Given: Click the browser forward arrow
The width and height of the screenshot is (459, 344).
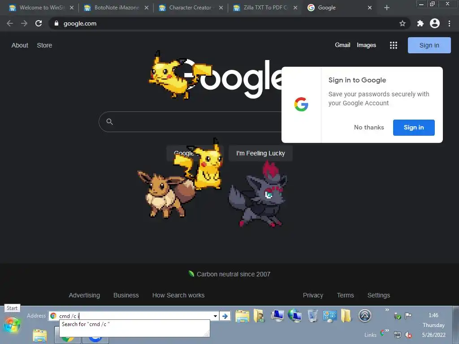Looking at the screenshot, I should [x=24, y=23].
